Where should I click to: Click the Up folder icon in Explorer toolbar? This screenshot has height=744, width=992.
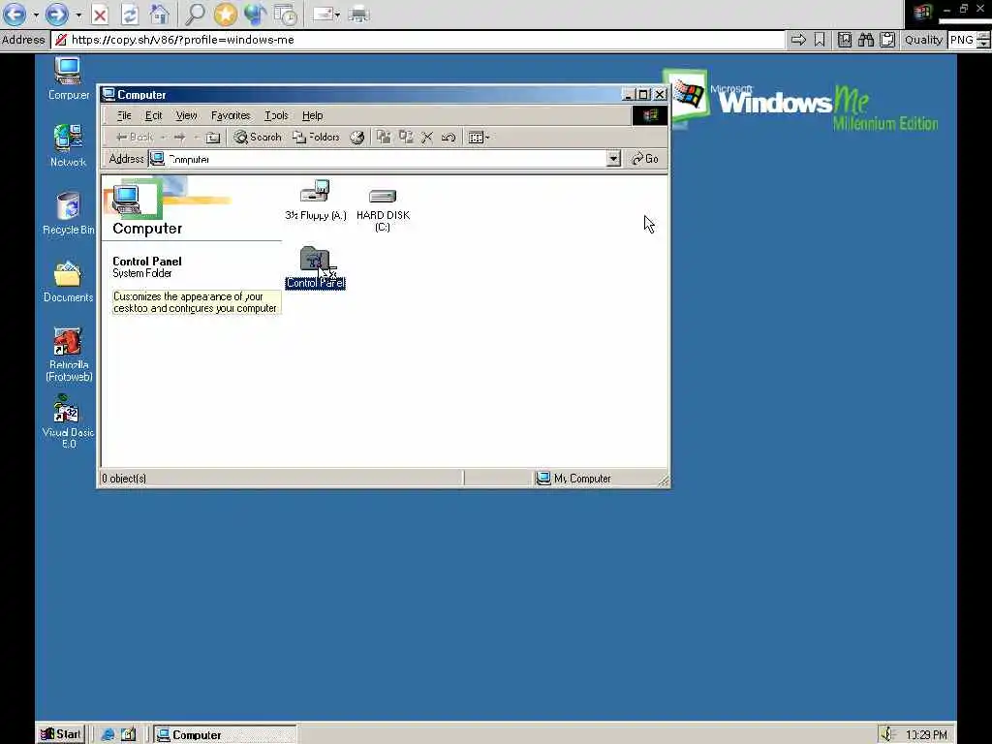pyautogui.click(x=213, y=138)
